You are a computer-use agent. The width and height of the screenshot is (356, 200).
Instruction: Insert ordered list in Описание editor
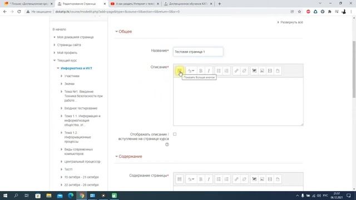(226, 71)
